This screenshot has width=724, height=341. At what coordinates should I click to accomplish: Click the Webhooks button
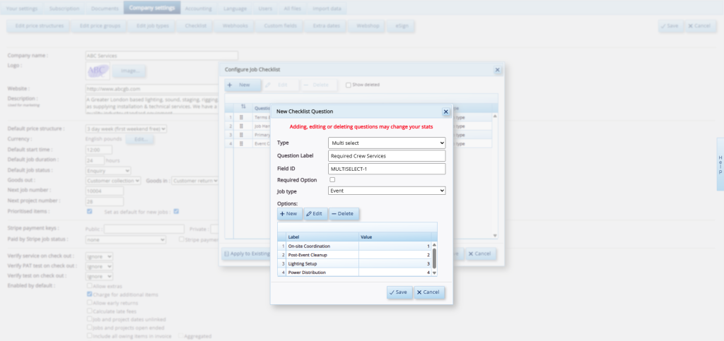[235, 26]
